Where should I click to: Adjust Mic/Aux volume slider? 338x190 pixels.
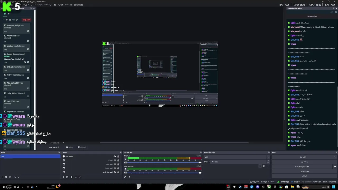[x=164, y=162]
